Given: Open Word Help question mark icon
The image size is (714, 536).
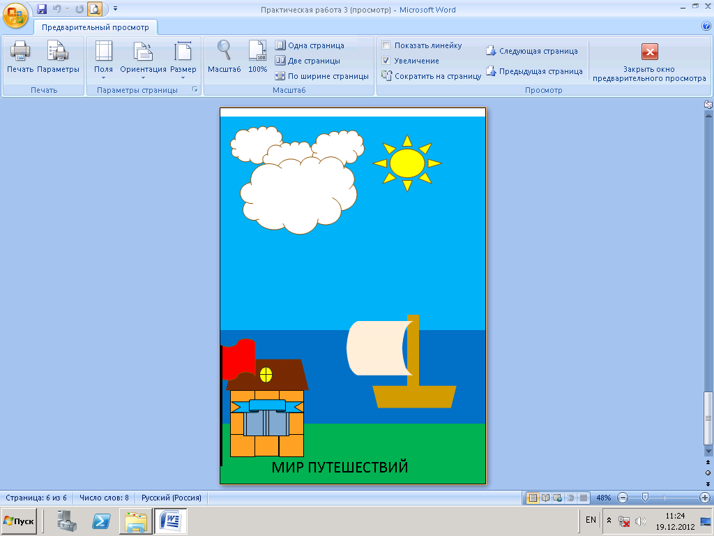Looking at the screenshot, I should [x=706, y=27].
